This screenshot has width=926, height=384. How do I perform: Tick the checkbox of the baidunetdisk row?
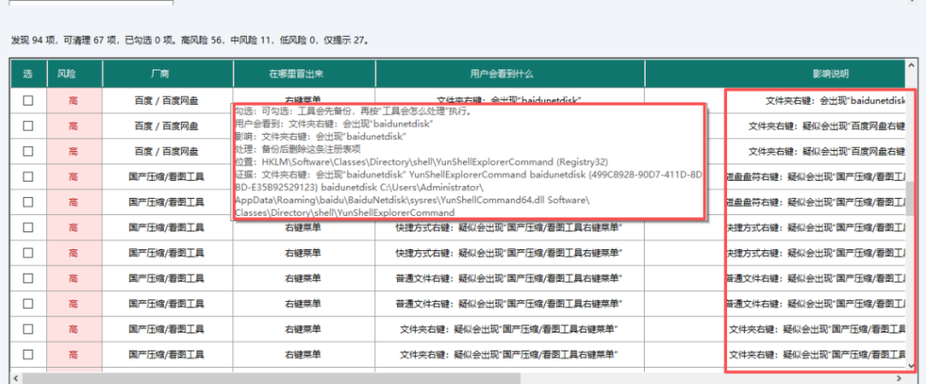point(28,101)
